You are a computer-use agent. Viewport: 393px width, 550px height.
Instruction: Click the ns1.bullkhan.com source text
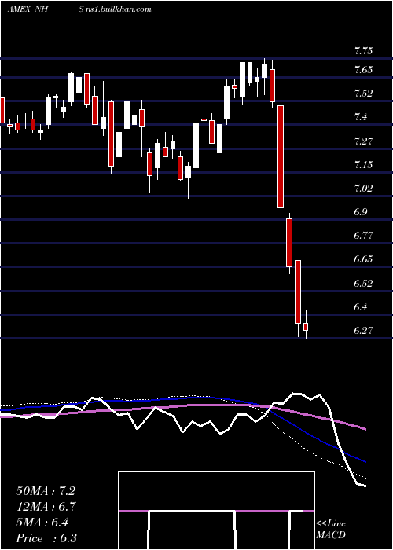[119, 9]
